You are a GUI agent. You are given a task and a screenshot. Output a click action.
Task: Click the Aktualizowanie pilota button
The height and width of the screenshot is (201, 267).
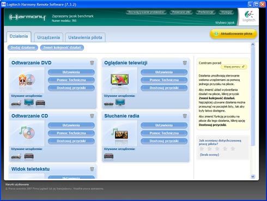233,34
